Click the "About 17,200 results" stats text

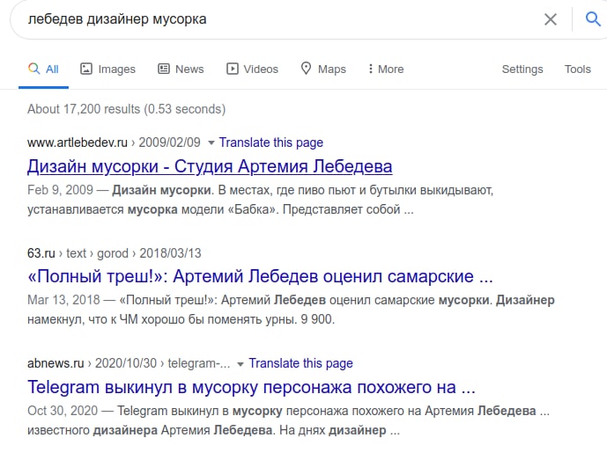[x=126, y=109]
